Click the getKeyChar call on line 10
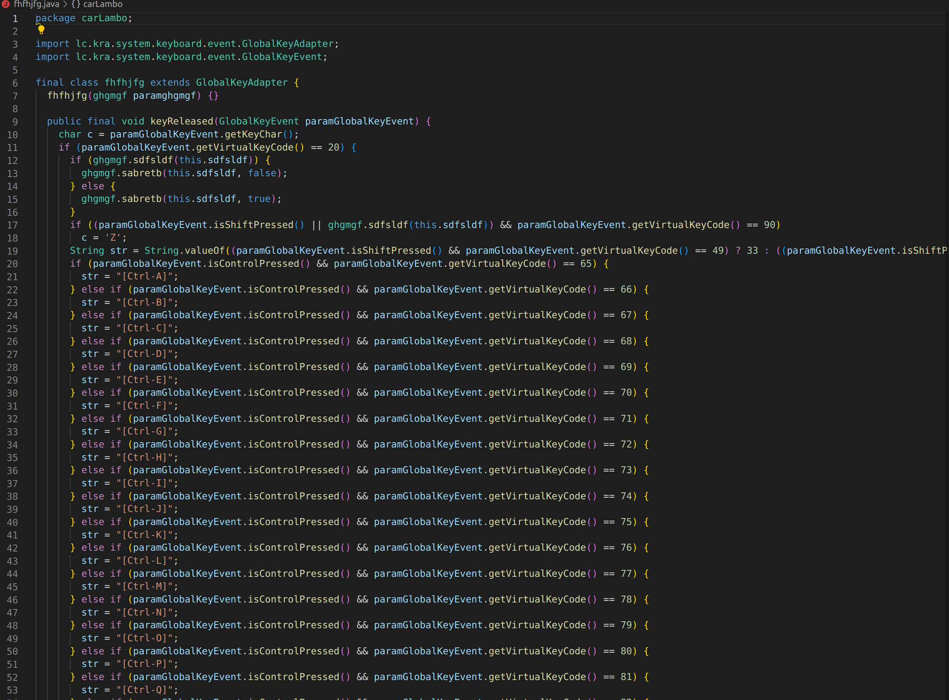The width and height of the screenshot is (949, 700). [253, 134]
